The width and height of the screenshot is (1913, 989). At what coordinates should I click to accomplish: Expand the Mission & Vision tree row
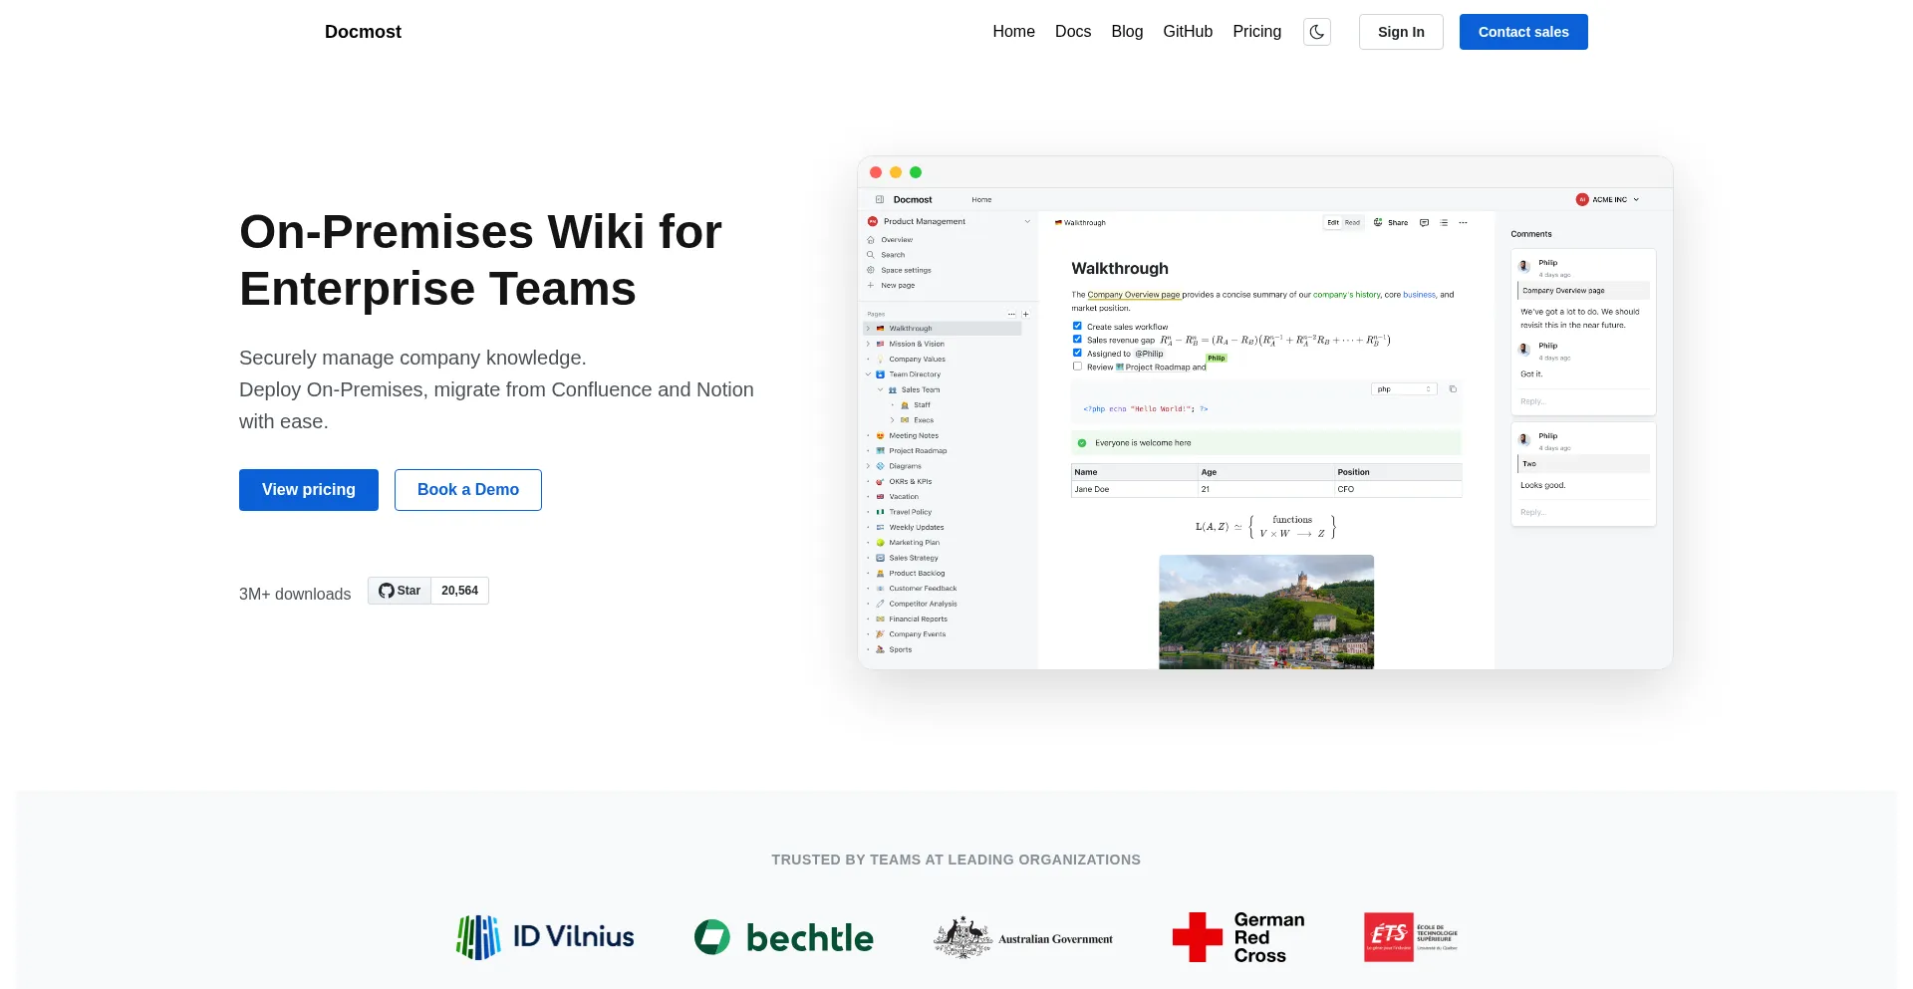click(868, 344)
